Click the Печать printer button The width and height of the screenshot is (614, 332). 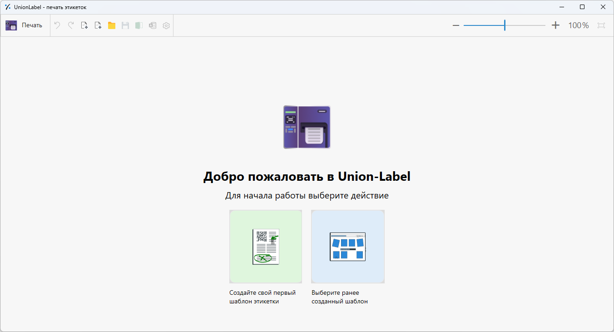click(x=24, y=25)
